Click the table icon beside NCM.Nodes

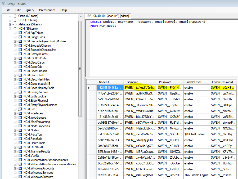click(x=20, y=130)
